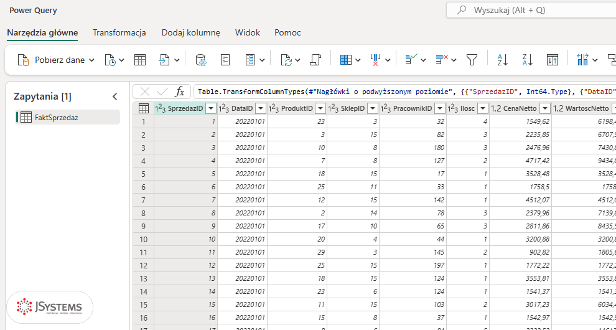Click into the formula bar text
Viewport: 616px width, 330px height.
pyautogui.click(x=404, y=92)
